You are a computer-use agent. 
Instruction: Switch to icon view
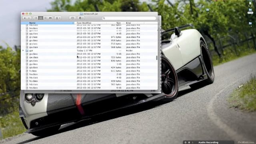pos(36,18)
